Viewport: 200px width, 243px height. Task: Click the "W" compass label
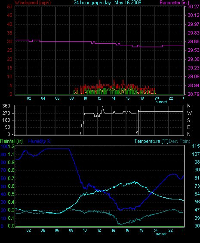tap(189, 113)
